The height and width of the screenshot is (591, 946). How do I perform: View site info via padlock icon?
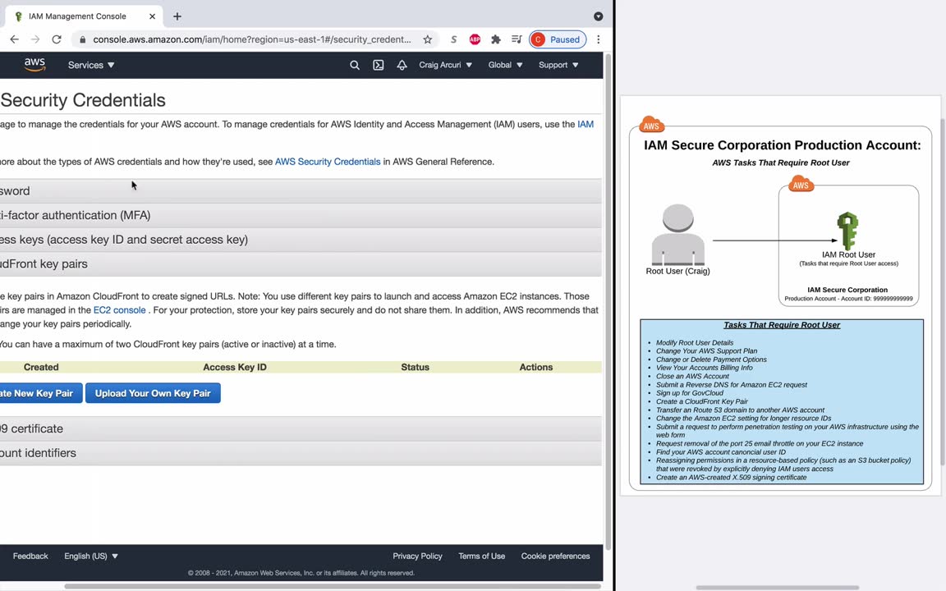tap(82, 39)
